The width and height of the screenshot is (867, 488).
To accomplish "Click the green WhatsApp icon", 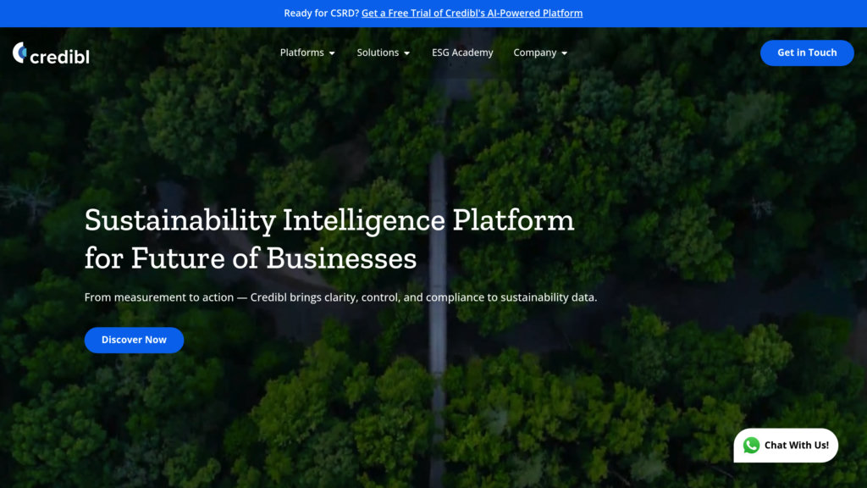I will coord(752,444).
